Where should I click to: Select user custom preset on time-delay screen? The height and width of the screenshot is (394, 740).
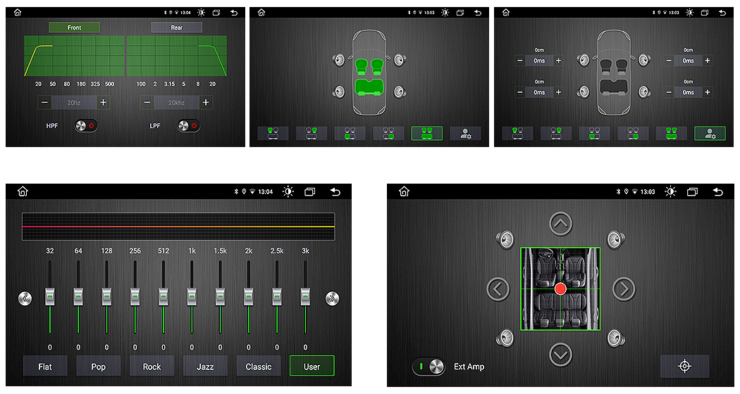click(710, 134)
